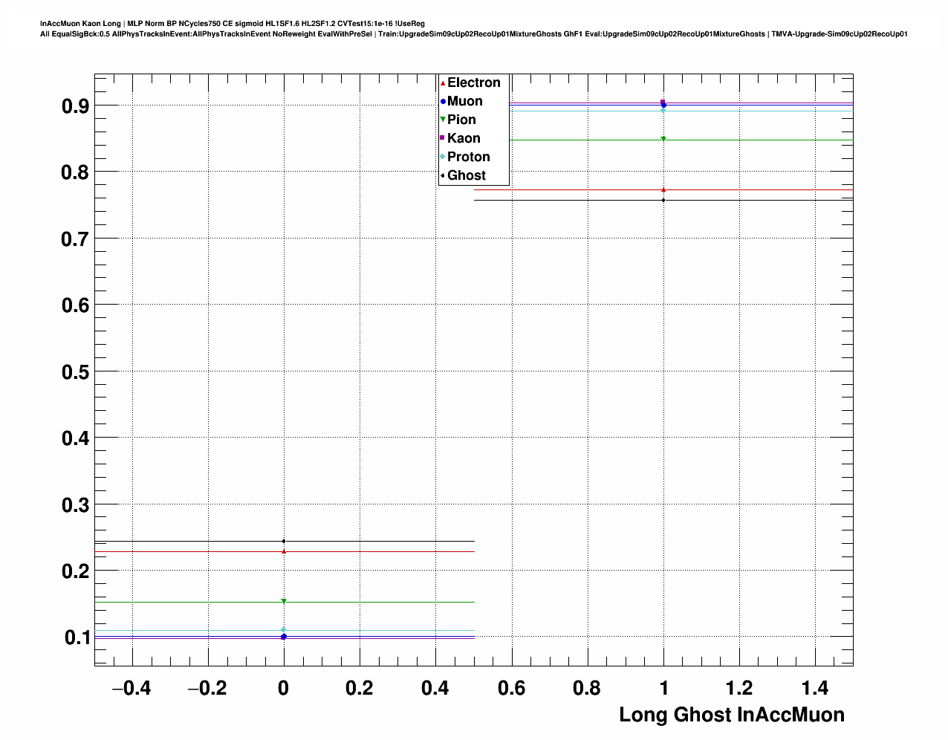Click the green Pion data point at x=0
The width and height of the screenshot is (948, 740).
point(284,602)
